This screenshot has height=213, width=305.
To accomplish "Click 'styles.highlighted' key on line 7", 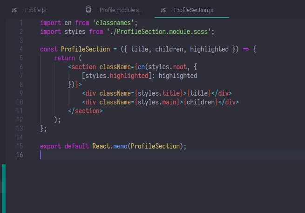I will click(117, 76).
